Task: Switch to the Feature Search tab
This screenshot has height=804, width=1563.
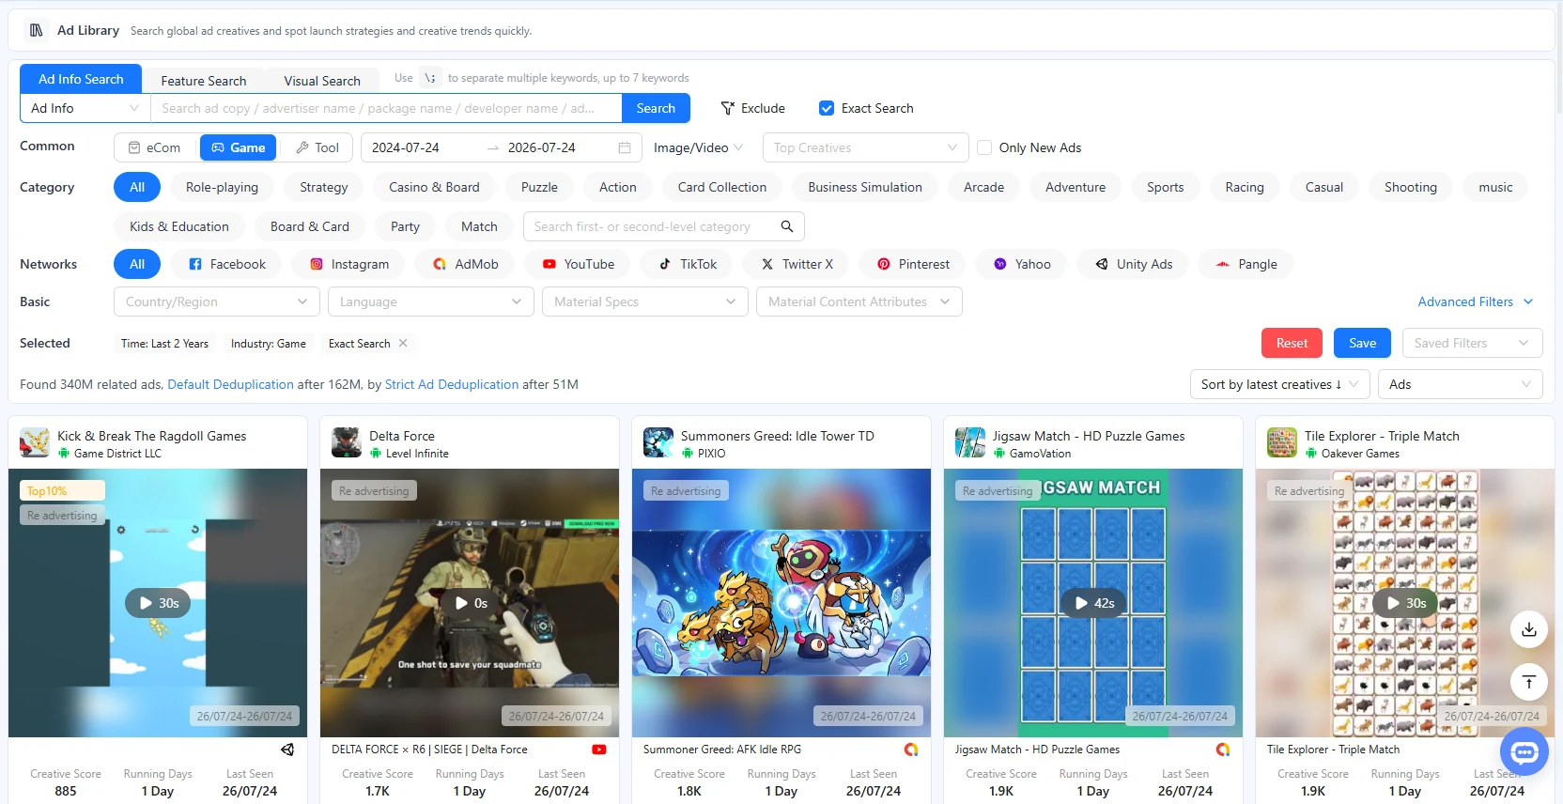Action: (x=203, y=81)
